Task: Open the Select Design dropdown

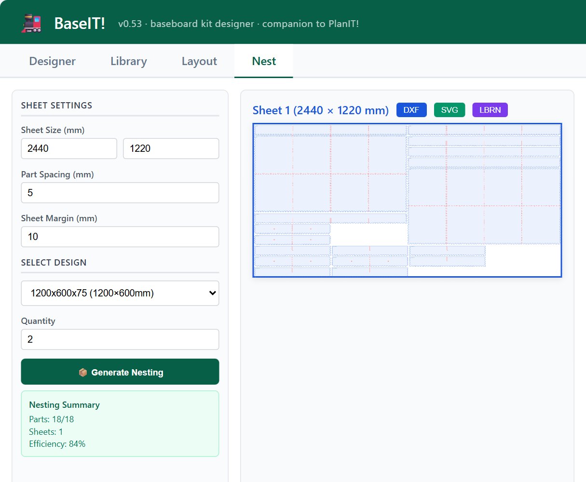Action: point(120,293)
